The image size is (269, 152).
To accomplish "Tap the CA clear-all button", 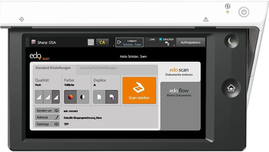I will pyautogui.click(x=102, y=42).
